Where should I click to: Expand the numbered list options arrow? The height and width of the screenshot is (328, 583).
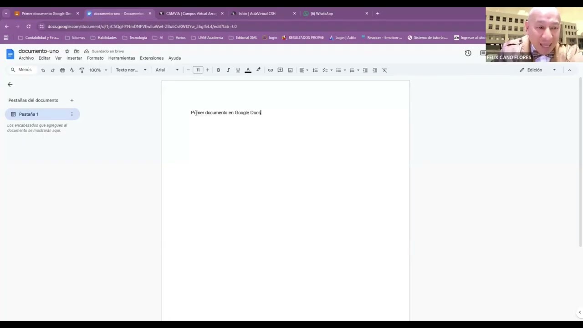[358, 70]
